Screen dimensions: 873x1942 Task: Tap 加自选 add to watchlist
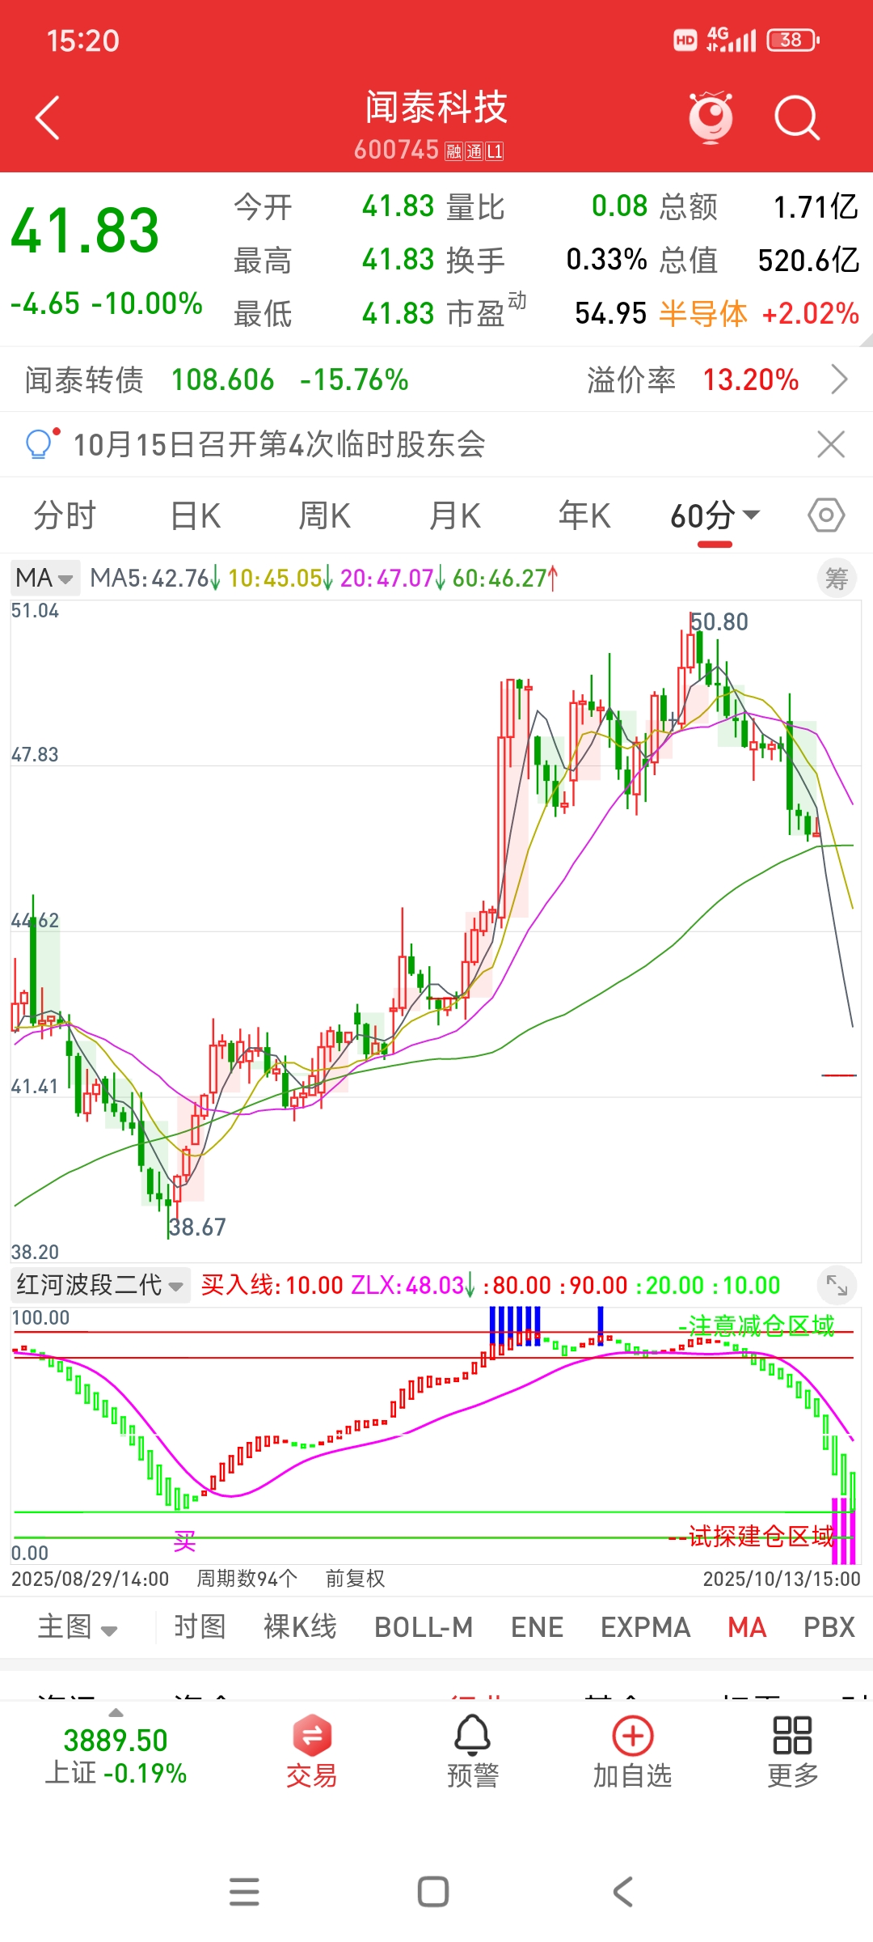[633, 1751]
